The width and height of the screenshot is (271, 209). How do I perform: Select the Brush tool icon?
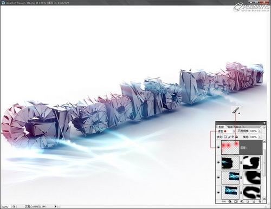235,110
